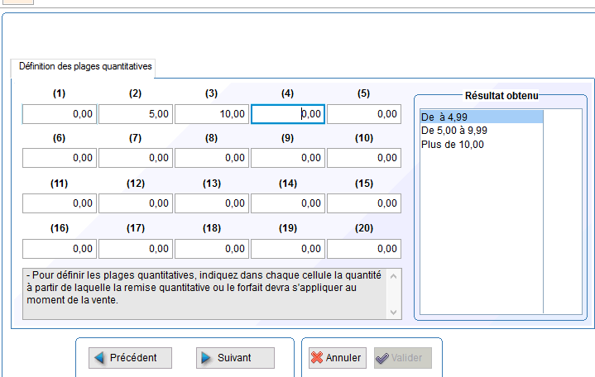Focus quantity field (20)

coord(364,249)
